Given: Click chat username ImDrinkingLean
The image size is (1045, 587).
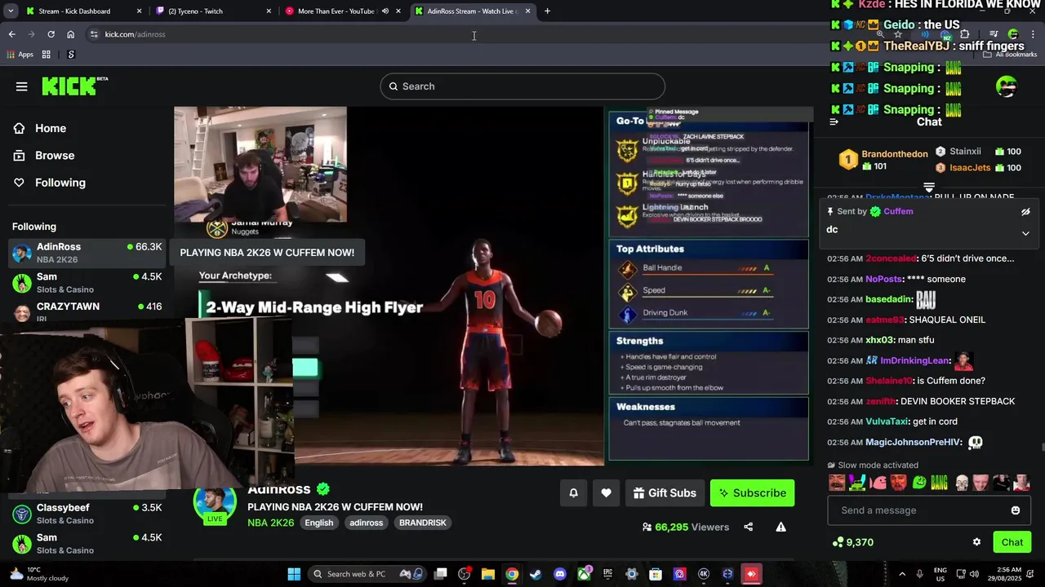Looking at the screenshot, I should pyautogui.click(x=914, y=360).
